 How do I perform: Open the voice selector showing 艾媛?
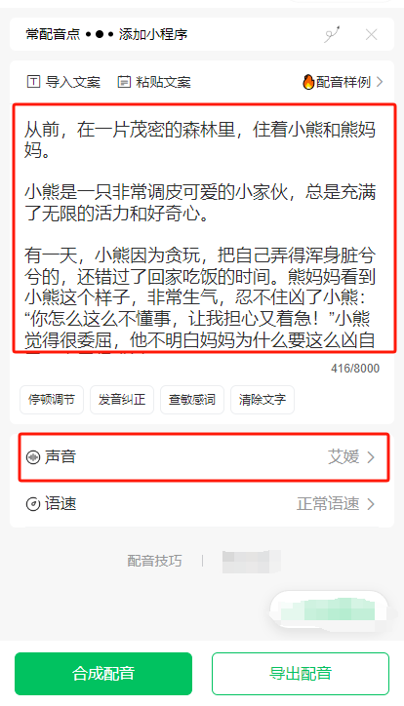204,457
